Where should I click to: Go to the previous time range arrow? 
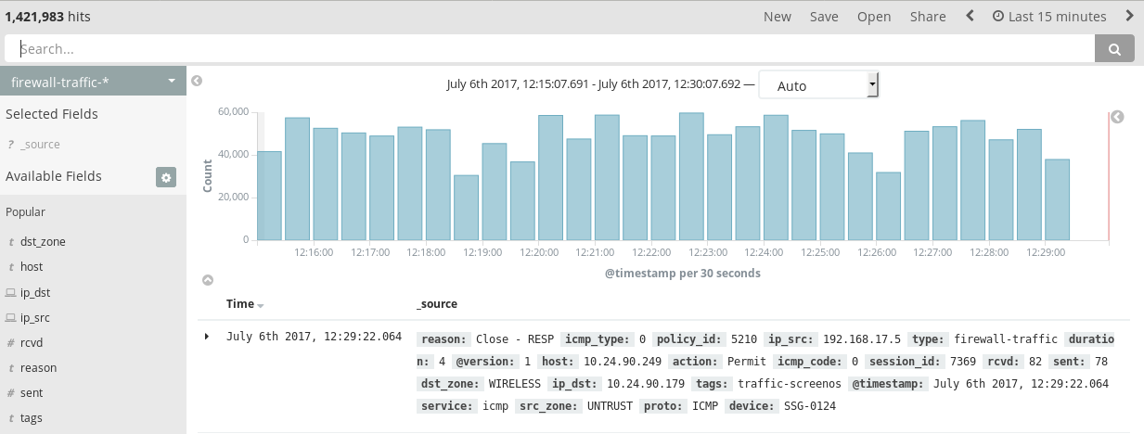pyautogui.click(x=970, y=16)
